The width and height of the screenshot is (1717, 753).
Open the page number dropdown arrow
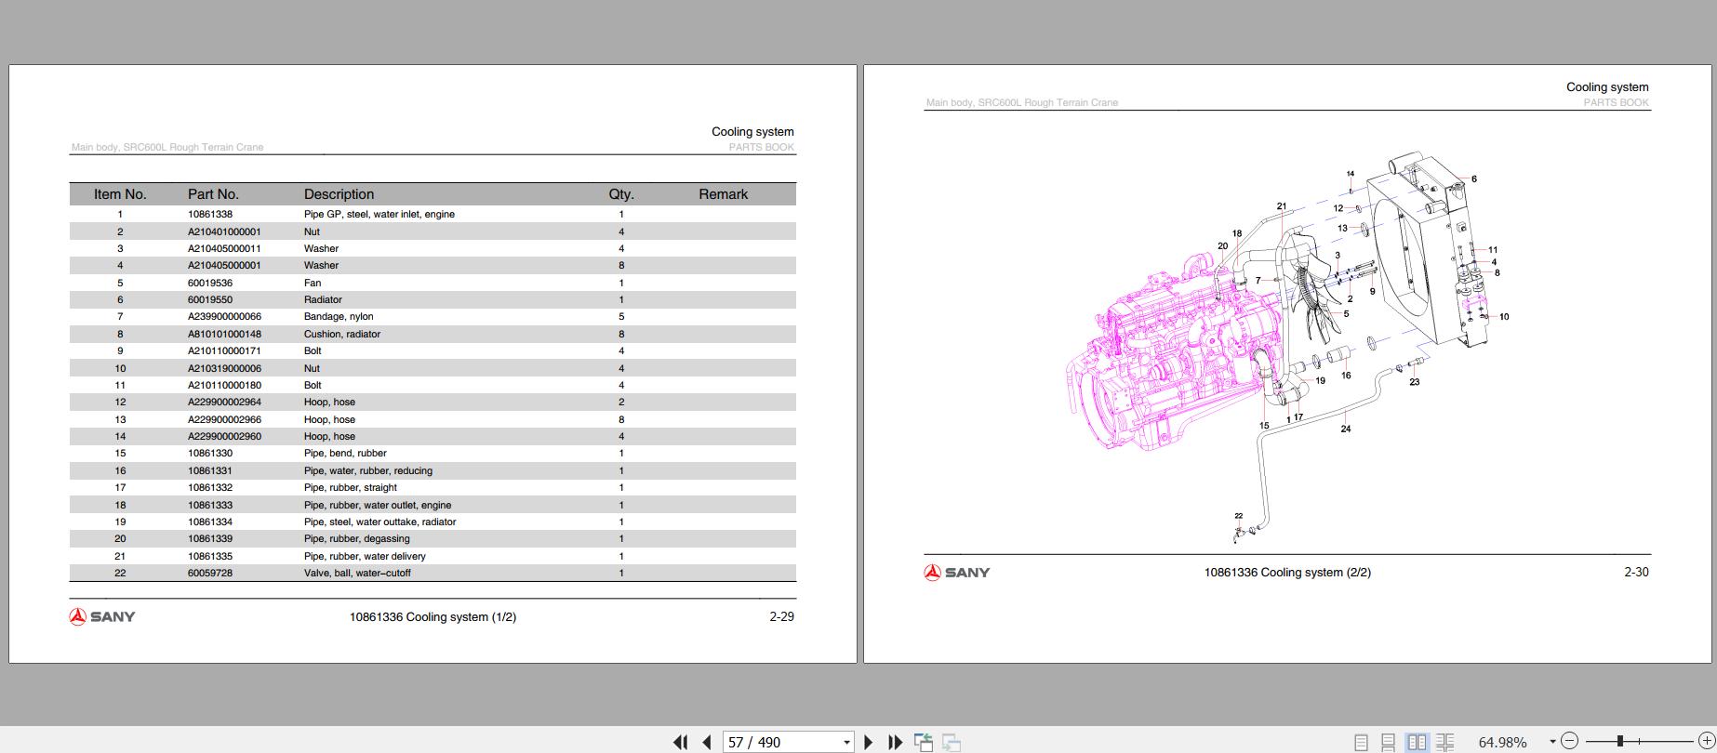[846, 742]
